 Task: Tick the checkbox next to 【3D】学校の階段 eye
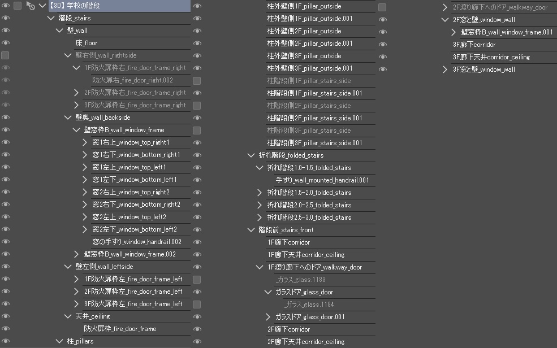(x=18, y=5)
